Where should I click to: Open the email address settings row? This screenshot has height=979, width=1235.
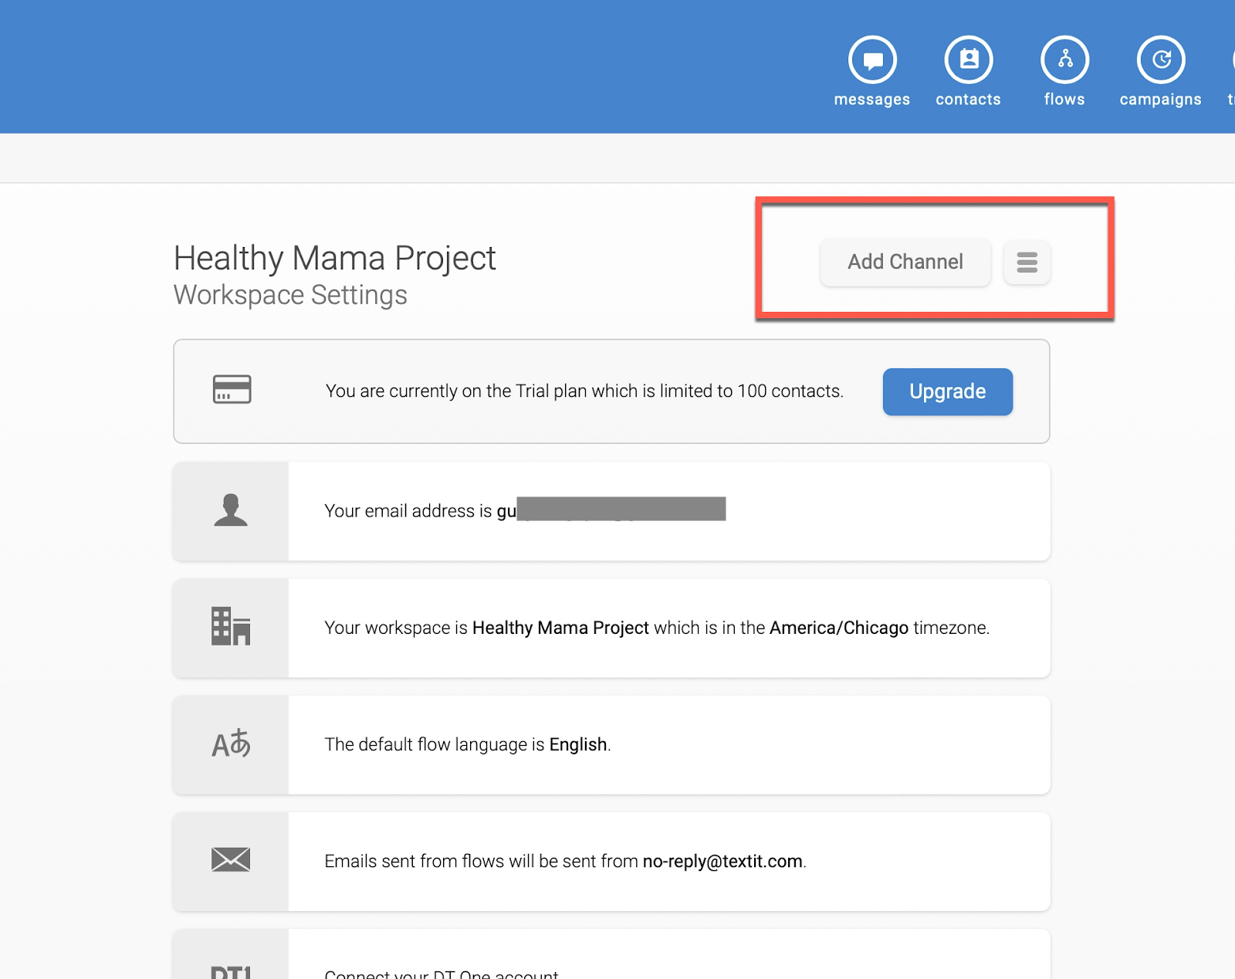point(611,511)
